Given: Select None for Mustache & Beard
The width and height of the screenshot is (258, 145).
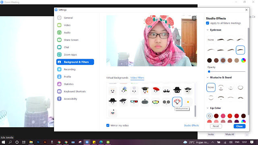Looking at the screenshot, I should (211, 87).
